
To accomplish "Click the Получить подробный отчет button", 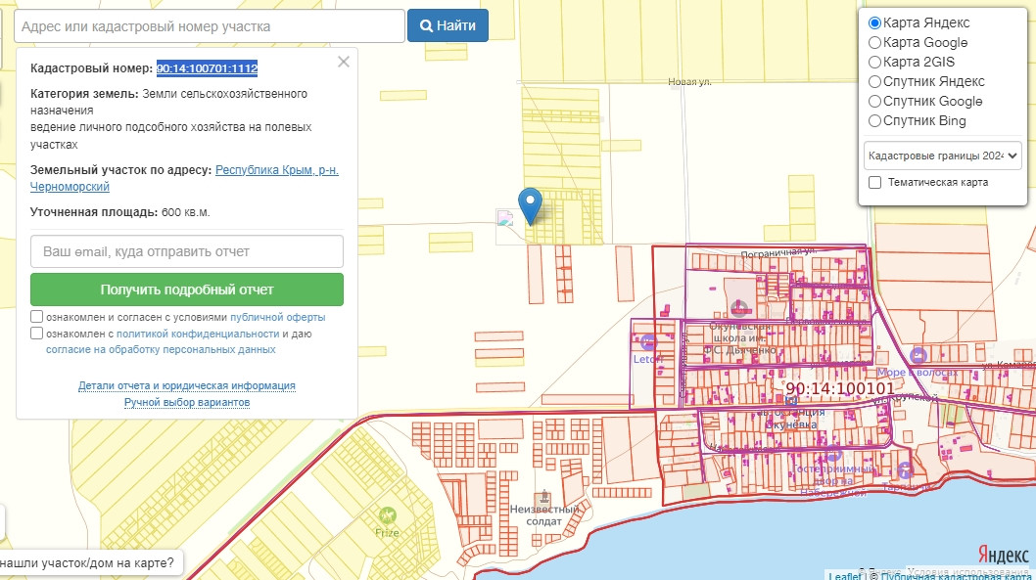I will (x=187, y=290).
